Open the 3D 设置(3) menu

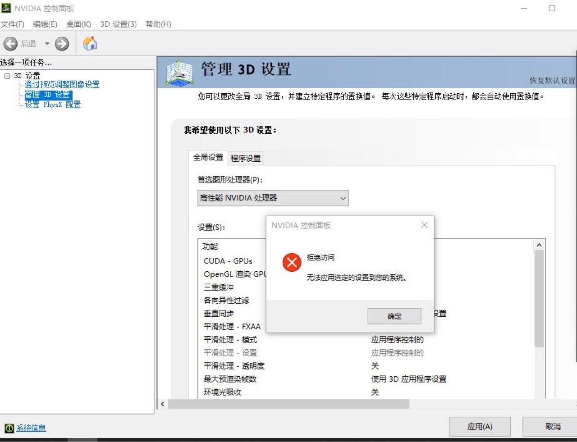click(x=118, y=24)
